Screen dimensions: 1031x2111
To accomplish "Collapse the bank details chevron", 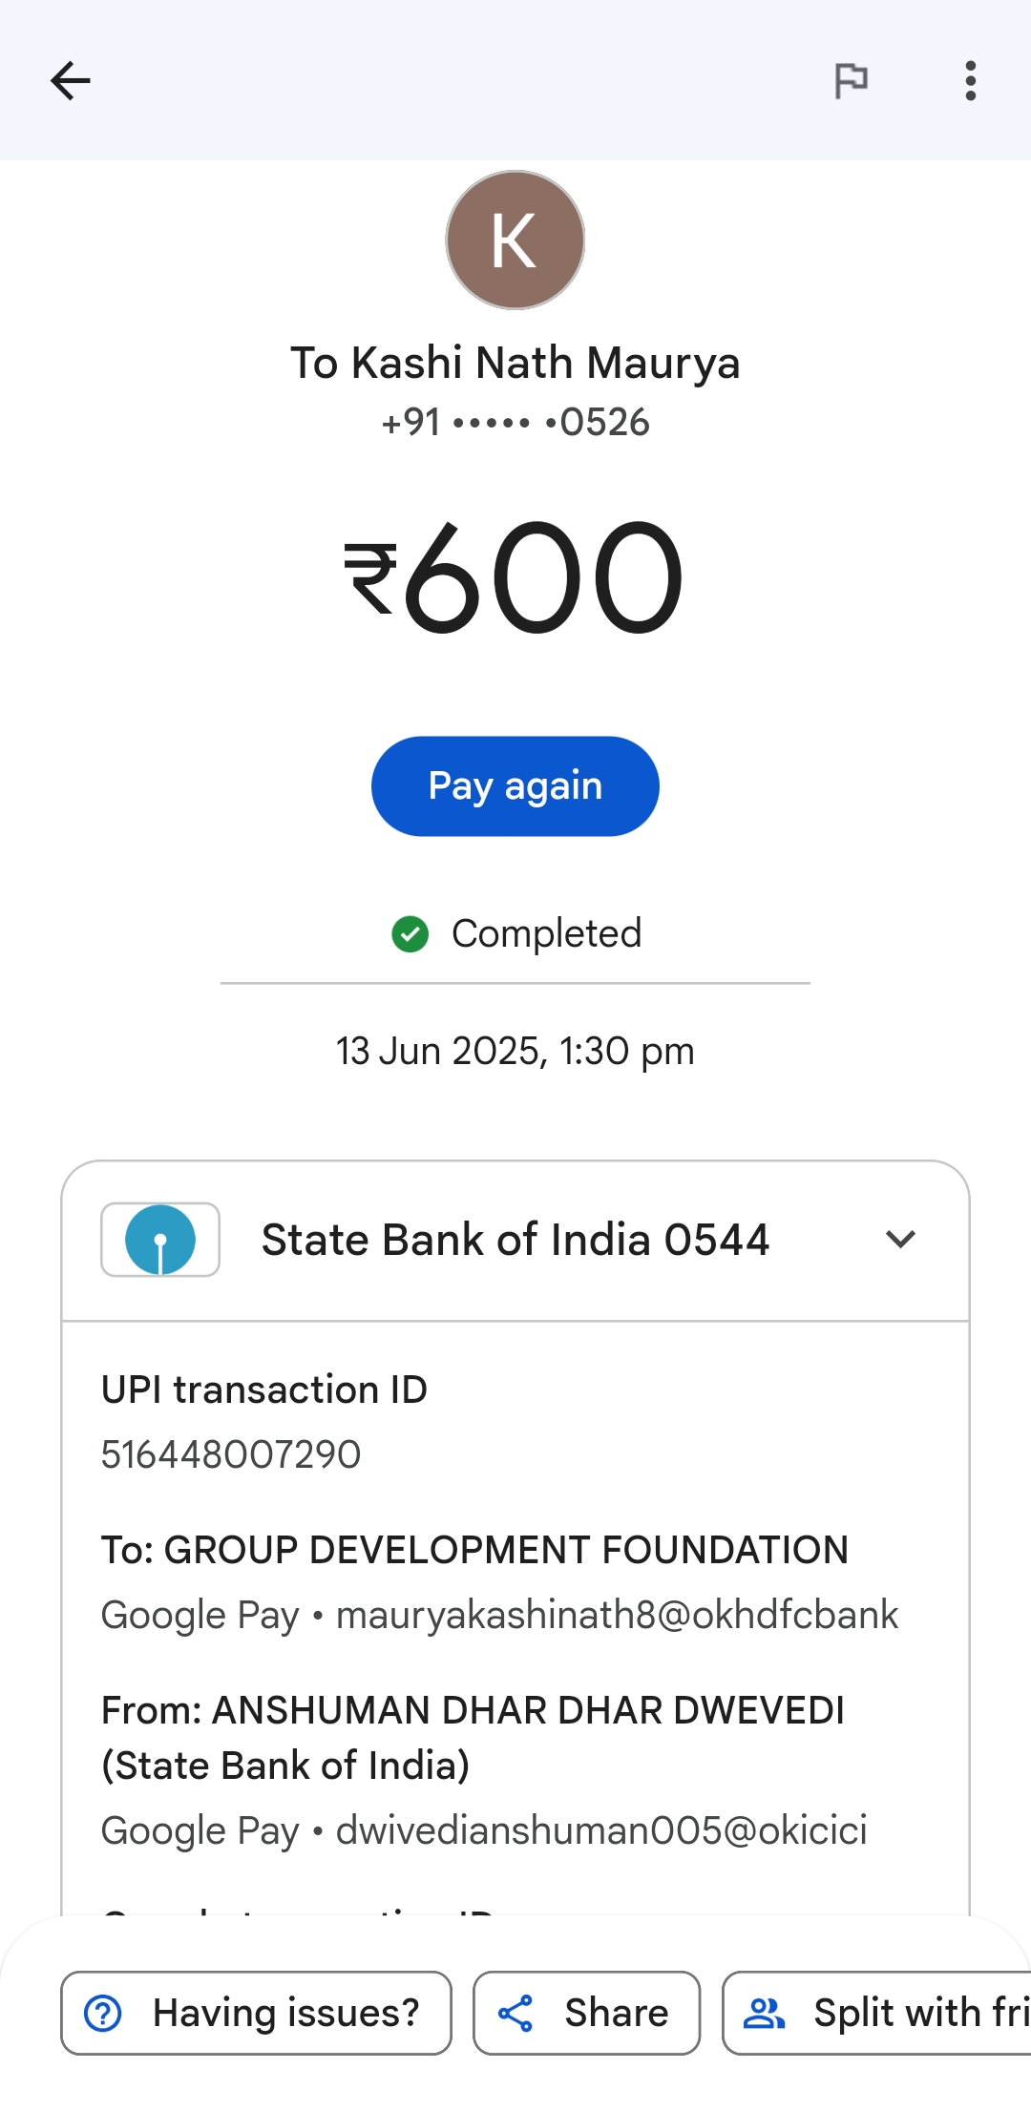I will (x=900, y=1240).
